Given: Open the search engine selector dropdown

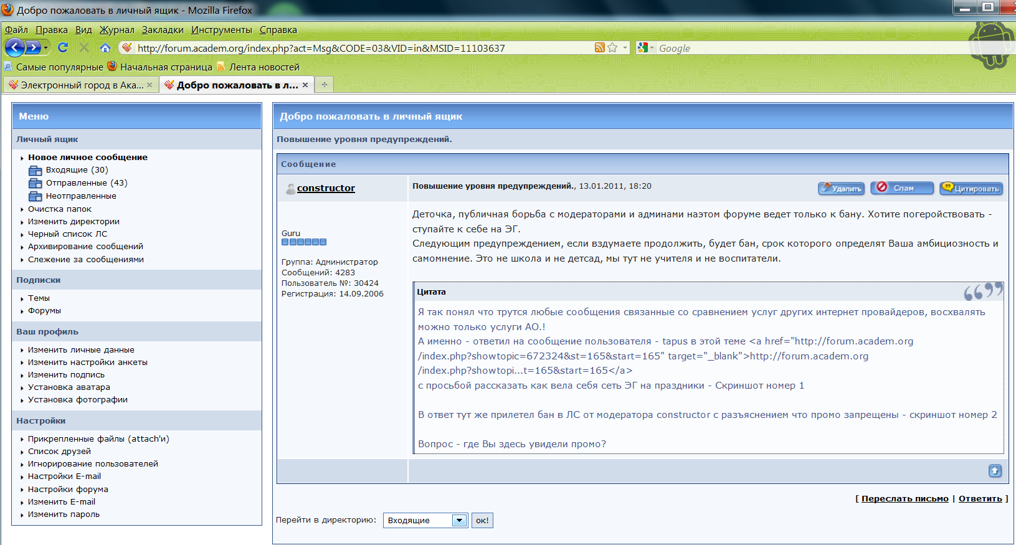Looking at the screenshot, I should [645, 48].
